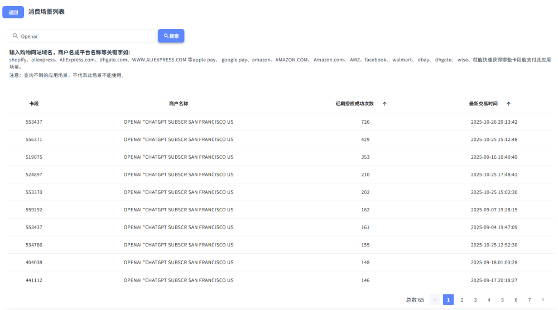
Task: Open page 5 of results
Action: click(502, 300)
